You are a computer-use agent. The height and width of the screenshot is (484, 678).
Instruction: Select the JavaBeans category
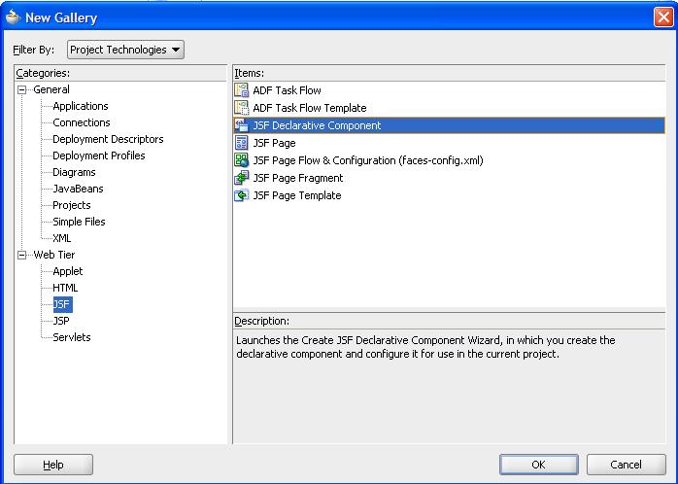pos(78,189)
